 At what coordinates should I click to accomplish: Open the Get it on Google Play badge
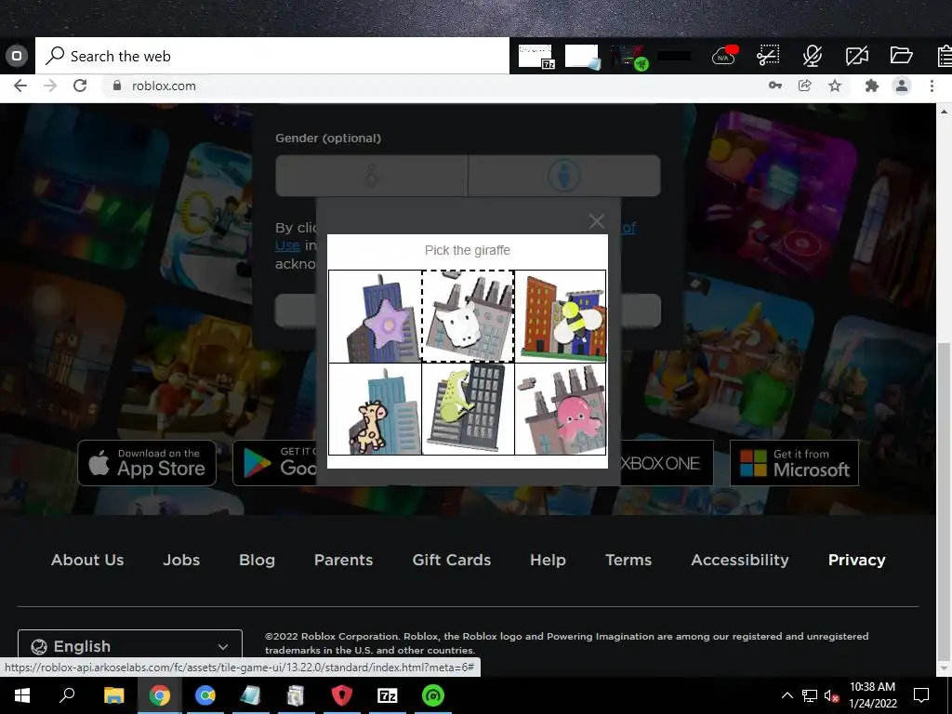275,463
